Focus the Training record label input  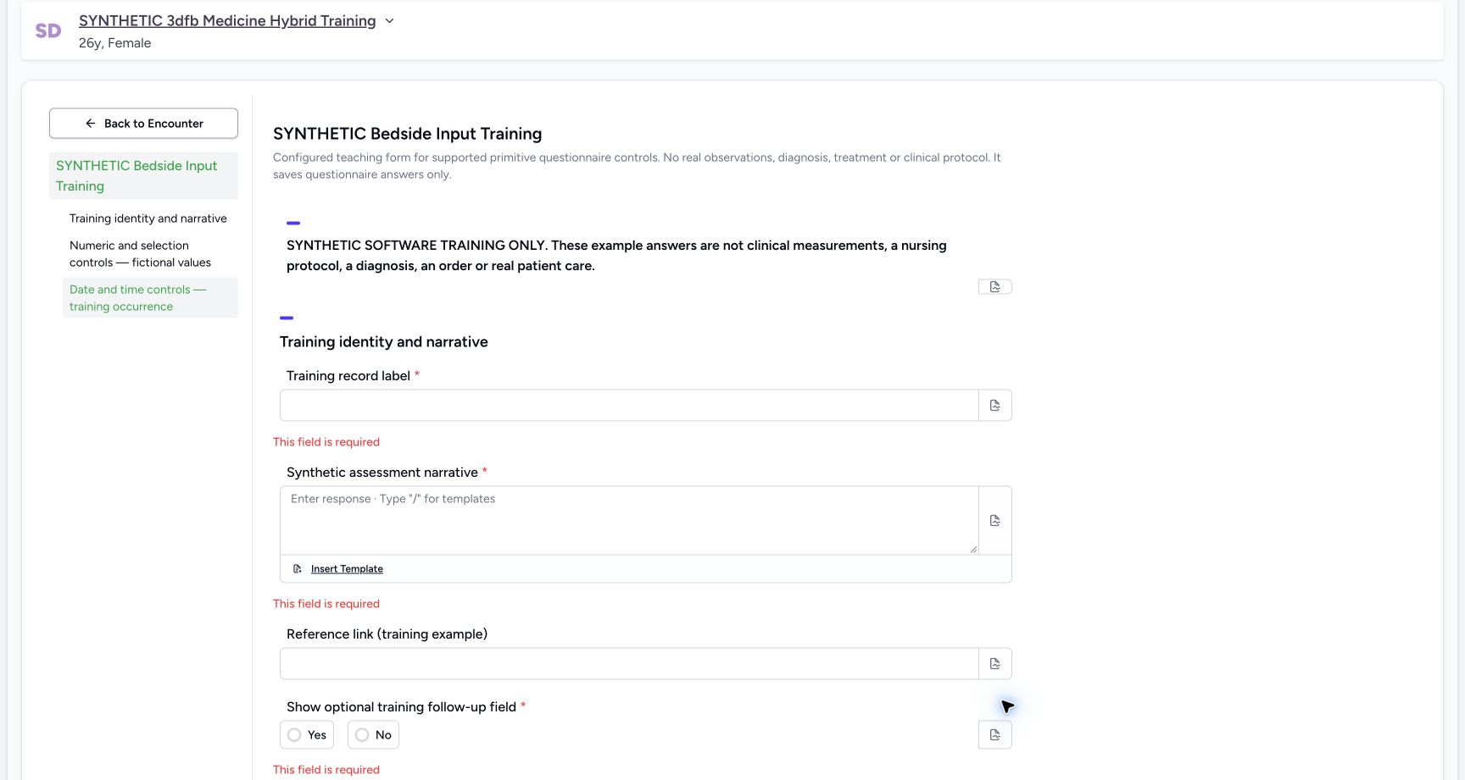[x=629, y=406]
